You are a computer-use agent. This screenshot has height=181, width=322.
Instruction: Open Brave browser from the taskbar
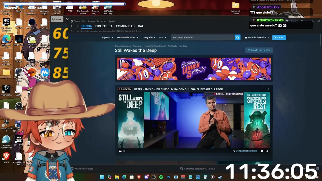pos(139,177)
